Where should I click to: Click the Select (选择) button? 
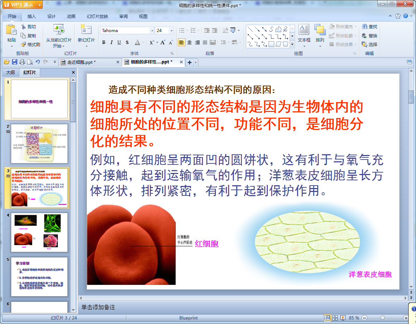point(369,44)
